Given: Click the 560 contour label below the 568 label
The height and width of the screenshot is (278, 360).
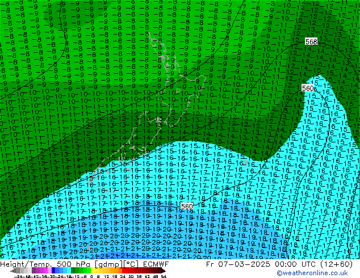Looking at the screenshot, I should point(308,88).
